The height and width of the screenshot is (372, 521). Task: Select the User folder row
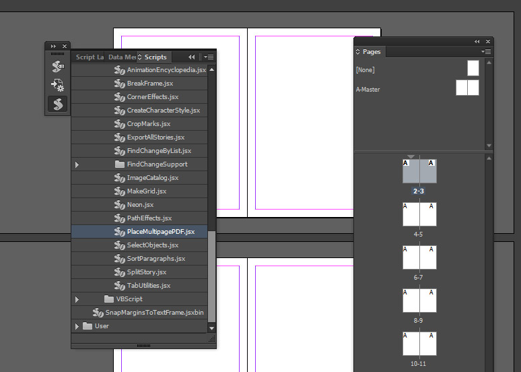pyautogui.click(x=139, y=326)
